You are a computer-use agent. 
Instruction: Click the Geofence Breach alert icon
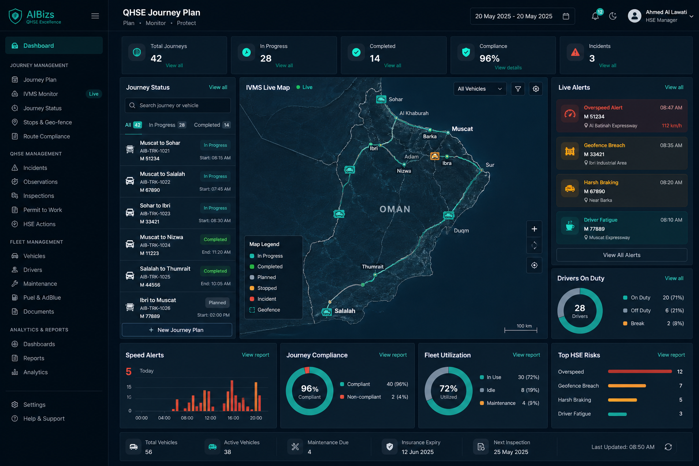click(x=570, y=152)
